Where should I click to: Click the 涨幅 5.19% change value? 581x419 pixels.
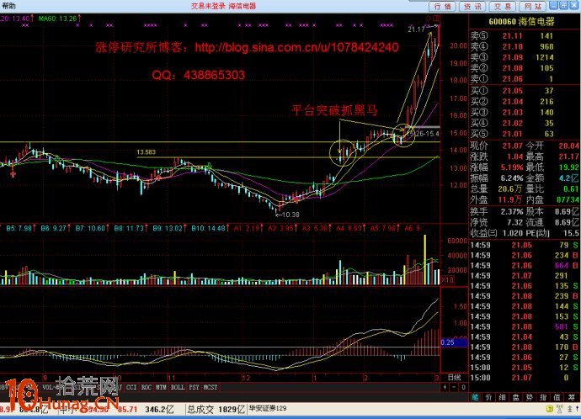512,167
